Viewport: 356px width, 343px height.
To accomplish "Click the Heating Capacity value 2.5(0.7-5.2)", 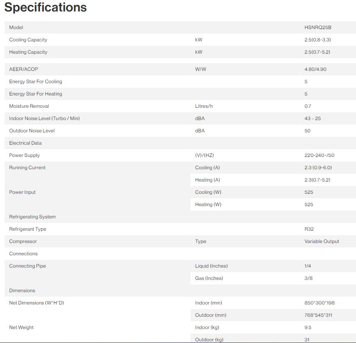I will point(317,52).
